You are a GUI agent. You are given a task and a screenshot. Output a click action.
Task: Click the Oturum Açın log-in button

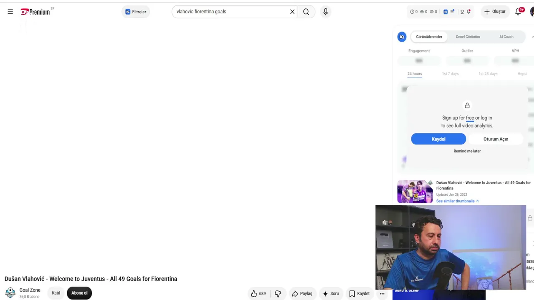click(x=496, y=139)
